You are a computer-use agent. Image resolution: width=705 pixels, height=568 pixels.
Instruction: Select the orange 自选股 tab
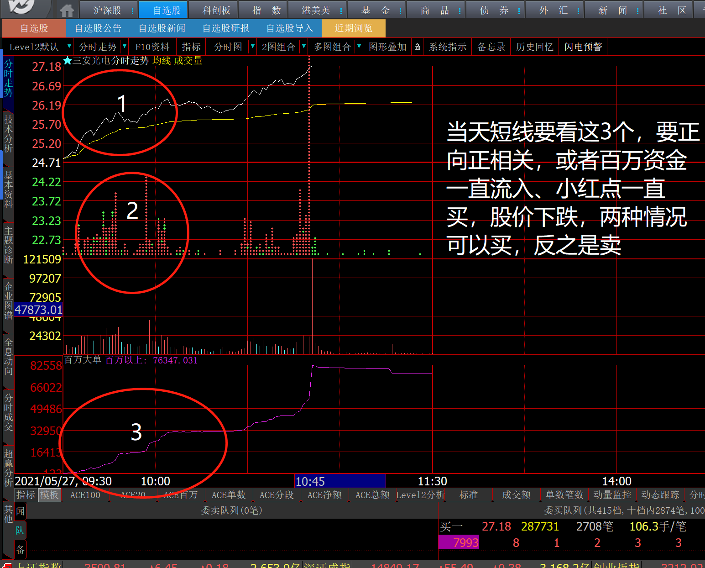34,28
